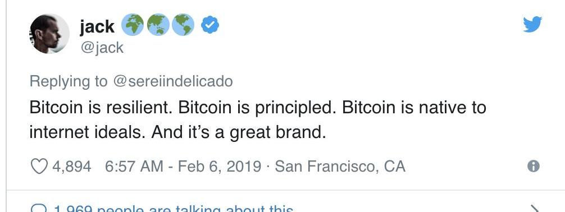Open the @jack handle link
Image resolution: width=565 pixels, height=212 pixels.
pos(102,48)
